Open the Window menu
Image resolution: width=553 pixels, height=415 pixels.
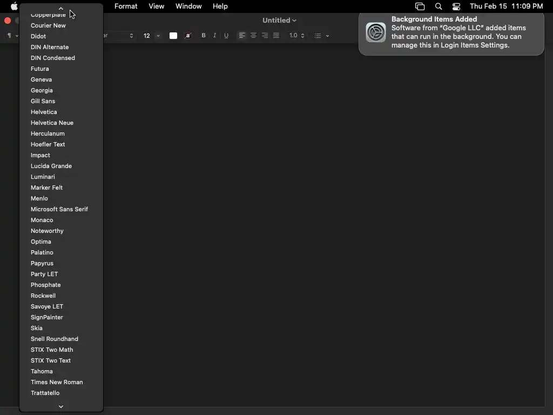pos(188,6)
